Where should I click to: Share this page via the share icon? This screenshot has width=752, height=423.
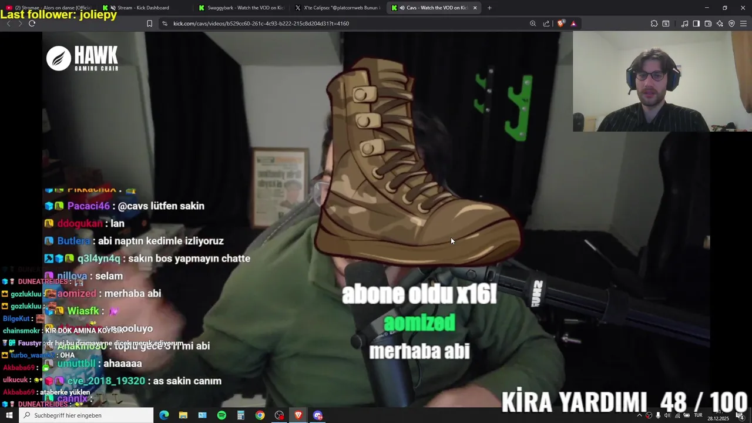pos(546,23)
